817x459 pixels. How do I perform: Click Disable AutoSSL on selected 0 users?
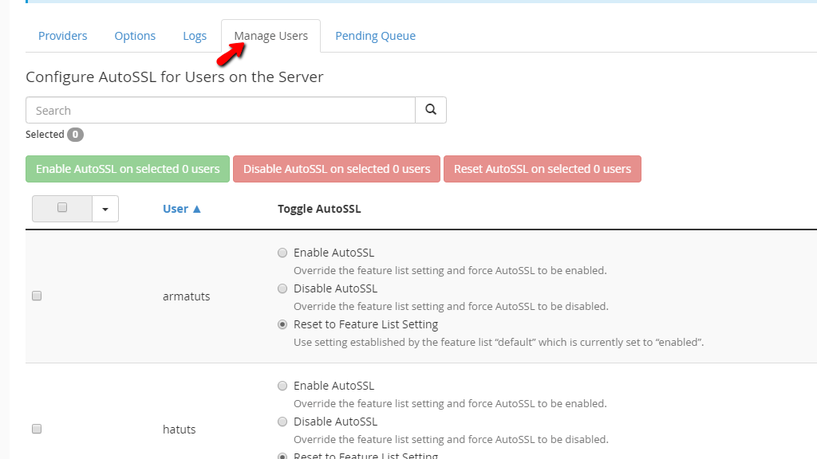tap(336, 168)
